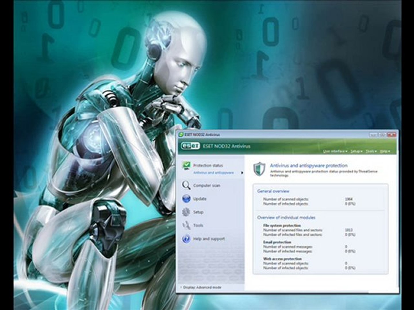Click the scanned objects value 1964
This screenshot has height=310, width=414.
point(349,199)
